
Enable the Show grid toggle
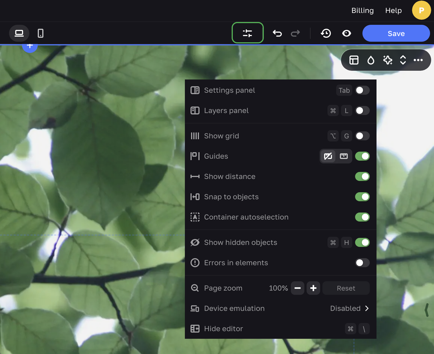362,136
